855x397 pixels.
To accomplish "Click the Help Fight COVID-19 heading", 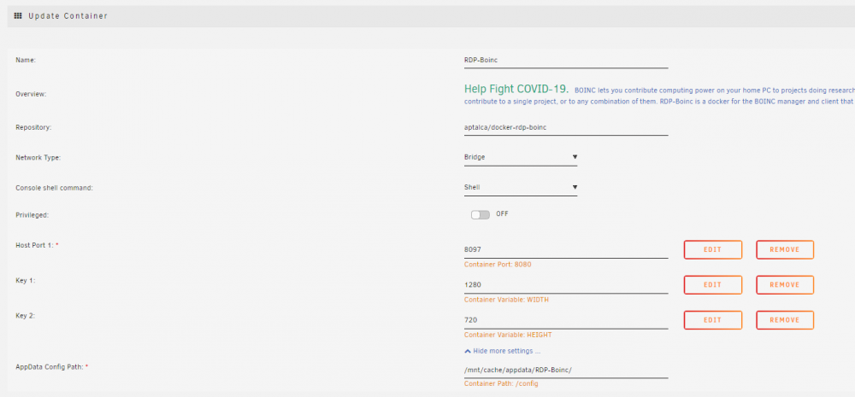I will coord(516,89).
